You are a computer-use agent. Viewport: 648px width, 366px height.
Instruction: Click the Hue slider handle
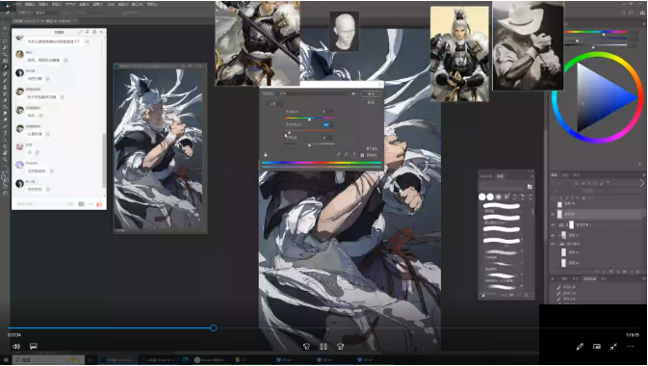tap(309, 119)
